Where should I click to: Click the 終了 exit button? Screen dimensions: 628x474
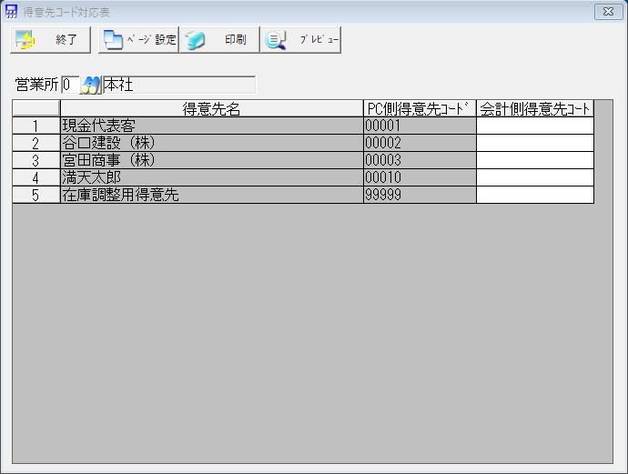50,40
